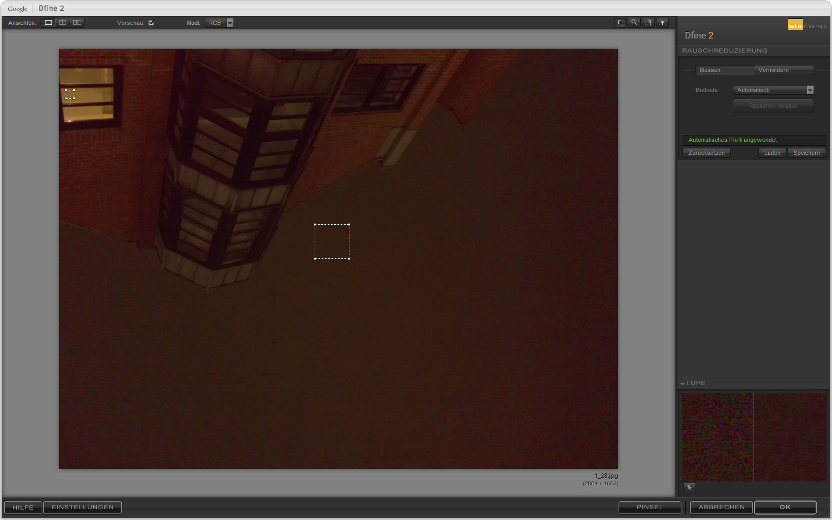Click the large measurement rectangle in image
The height and width of the screenshot is (520, 832).
click(332, 242)
